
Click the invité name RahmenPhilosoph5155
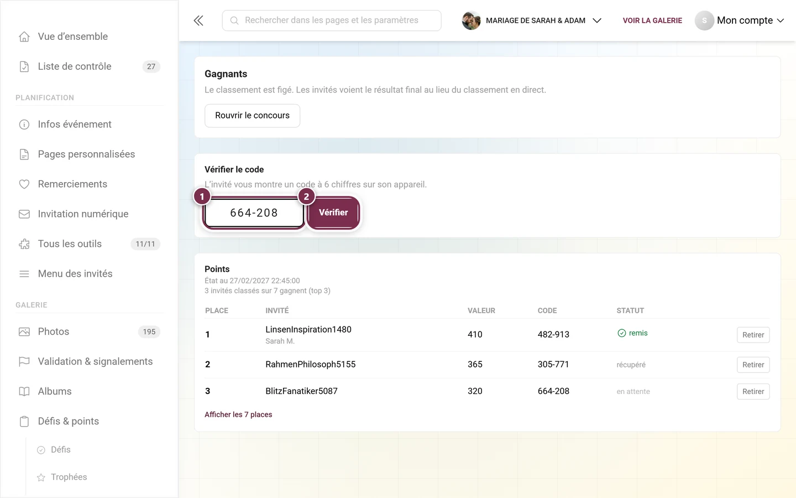coord(311,365)
